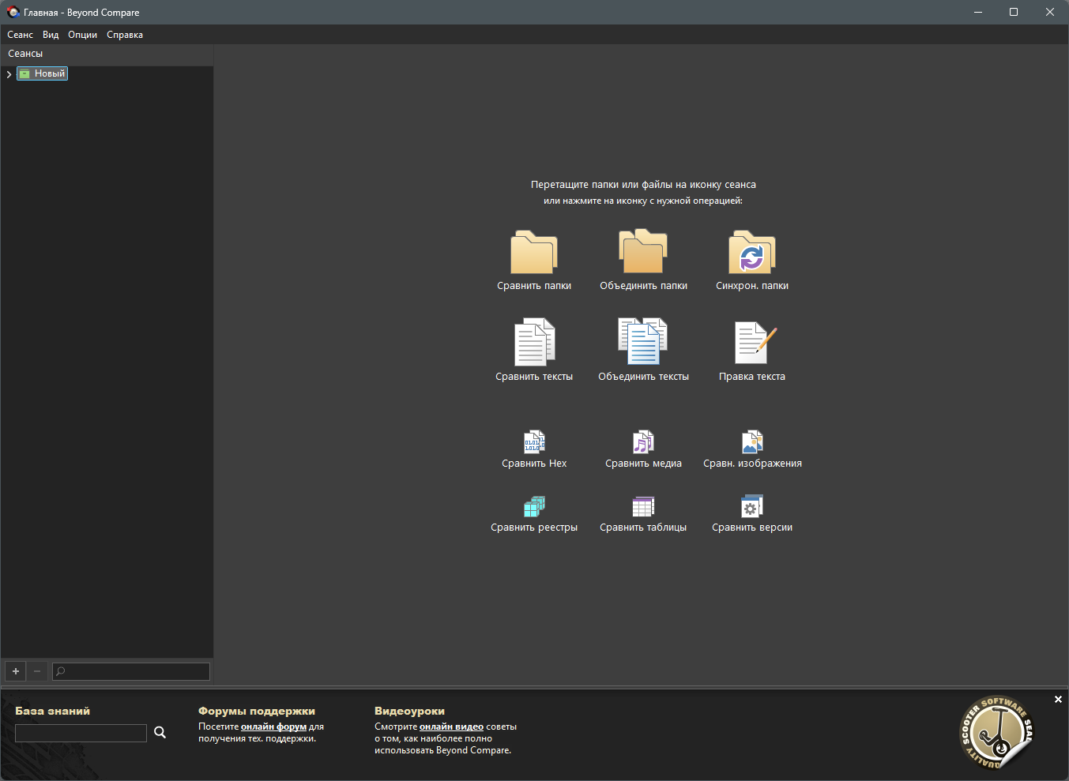
Task: Click the Форумы поддержки heading
Action: [257, 711]
